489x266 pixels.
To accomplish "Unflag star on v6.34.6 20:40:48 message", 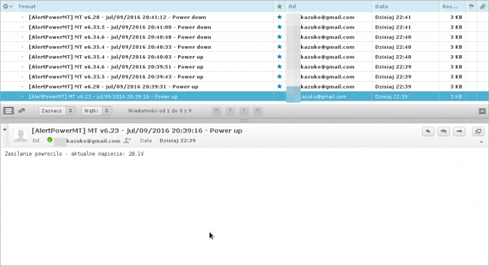I will (x=279, y=37).
